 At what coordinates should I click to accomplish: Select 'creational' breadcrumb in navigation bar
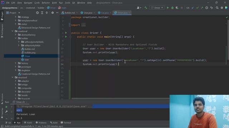point(30,8)
